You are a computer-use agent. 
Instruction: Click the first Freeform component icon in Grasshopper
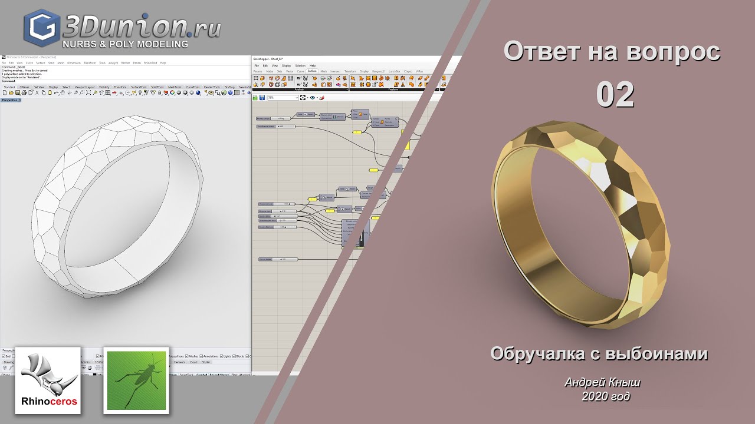pos(353,78)
